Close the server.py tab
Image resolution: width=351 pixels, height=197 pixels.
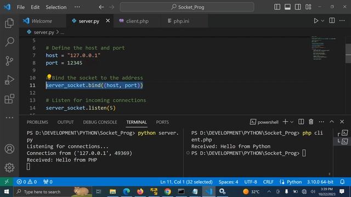pyautogui.click(x=107, y=21)
